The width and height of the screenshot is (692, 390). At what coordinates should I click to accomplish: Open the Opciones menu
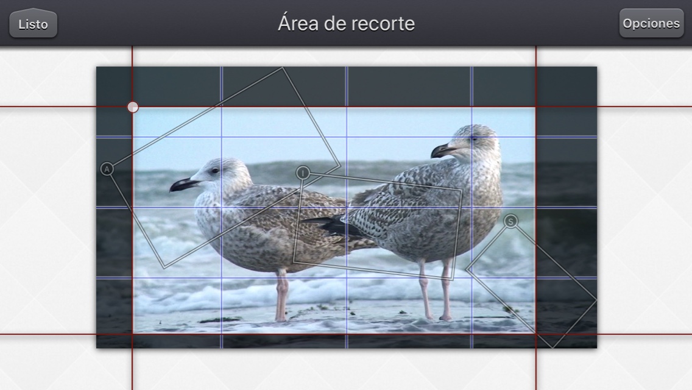[651, 23]
